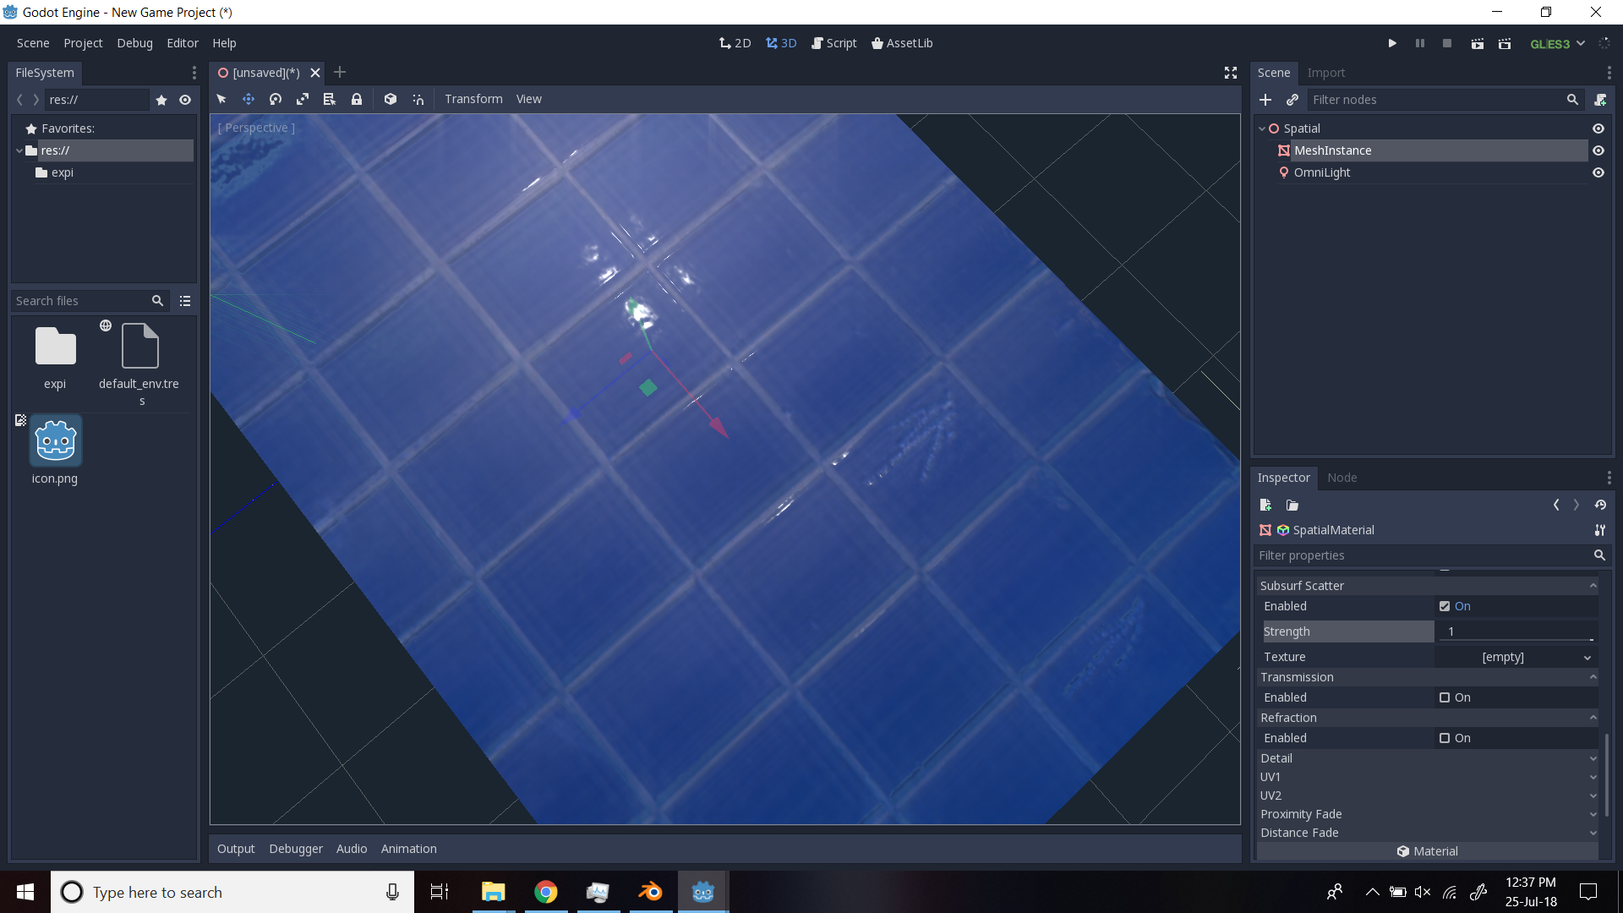Open the Transform menu
The height and width of the screenshot is (913, 1623).
click(473, 99)
